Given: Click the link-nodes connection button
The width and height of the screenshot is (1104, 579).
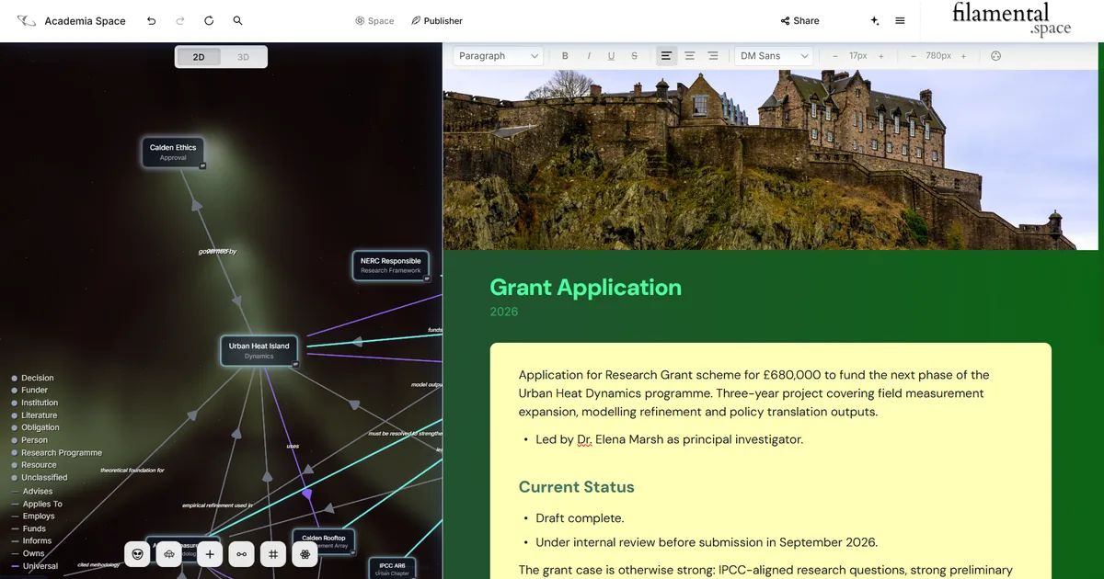Looking at the screenshot, I should click(242, 554).
